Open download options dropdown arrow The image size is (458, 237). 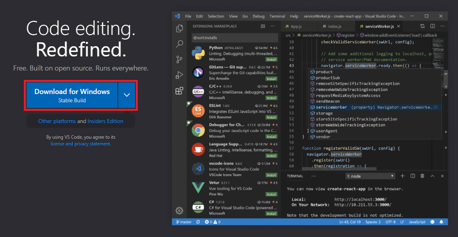tap(127, 95)
